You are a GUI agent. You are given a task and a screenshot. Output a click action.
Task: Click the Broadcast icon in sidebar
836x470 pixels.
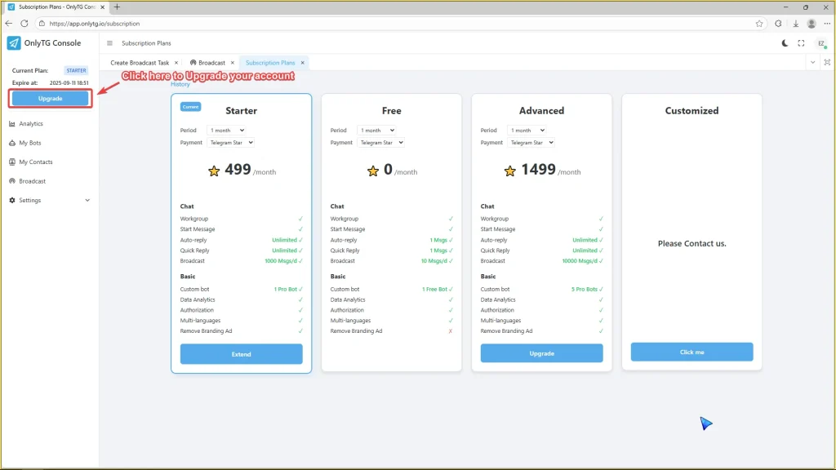[12, 181]
